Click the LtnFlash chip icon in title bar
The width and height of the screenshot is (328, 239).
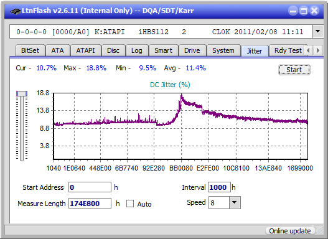tap(15, 11)
